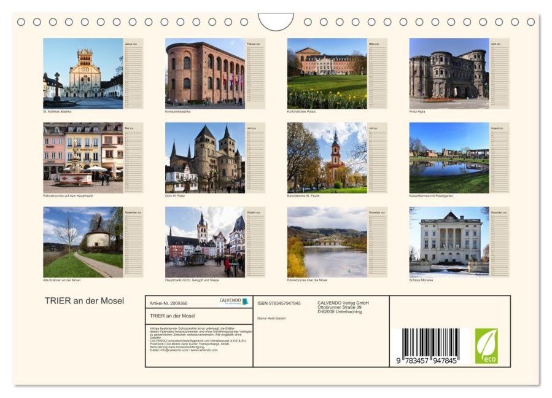Click the author name 'Marion Reiß-Seibert'
This screenshot has height=398, width=552.
[x=271, y=318]
